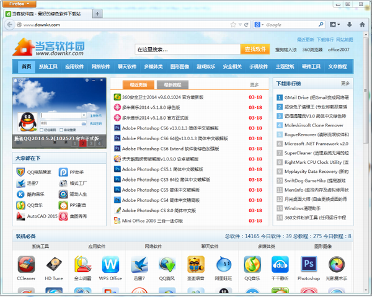
Task: Click the CCleaner app icon
Action: [26, 265]
